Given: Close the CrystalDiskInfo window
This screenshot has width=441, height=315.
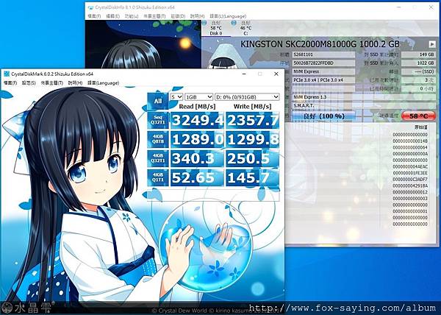Looking at the screenshot, I should [x=431, y=7].
